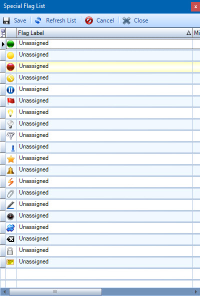Click the yellow sticky note flag icon
The width and height of the screenshot is (200, 296).
(10, 262)
